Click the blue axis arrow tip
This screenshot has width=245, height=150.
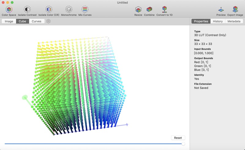click(x=127, y=124)
